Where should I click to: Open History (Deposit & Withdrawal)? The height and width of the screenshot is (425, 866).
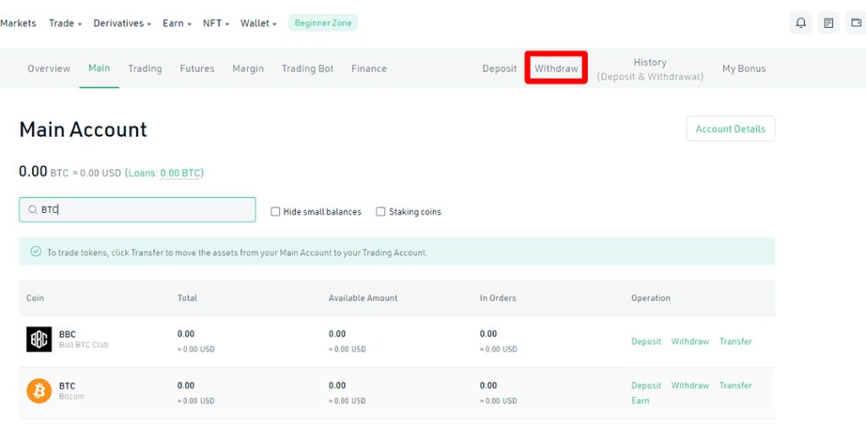[650, 69]
